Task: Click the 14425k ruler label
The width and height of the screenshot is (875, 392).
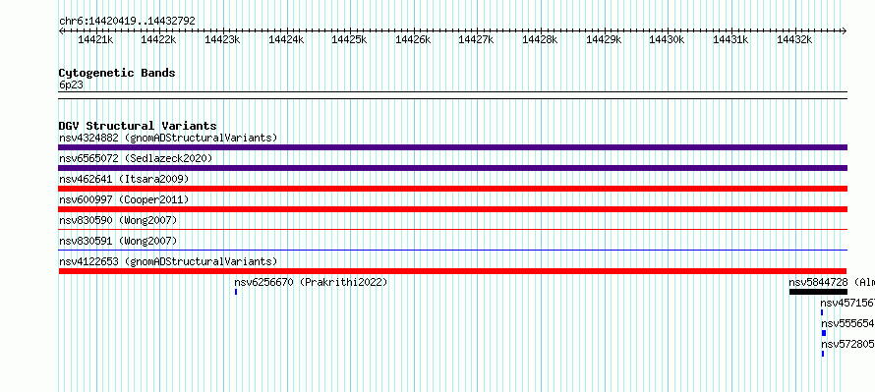Action: pos(349,39)
